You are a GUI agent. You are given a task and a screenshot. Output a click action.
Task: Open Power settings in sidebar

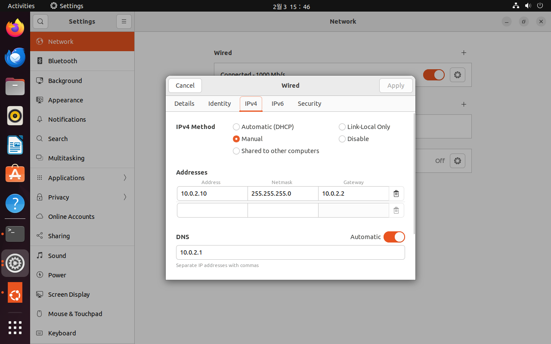[82, 275]
